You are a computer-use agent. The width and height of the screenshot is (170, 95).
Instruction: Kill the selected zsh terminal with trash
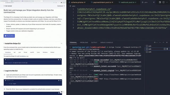click(167, 49)
